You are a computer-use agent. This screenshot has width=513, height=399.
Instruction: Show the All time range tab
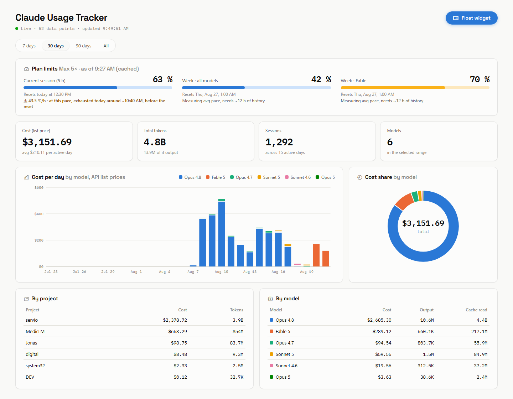click(106, 46)
